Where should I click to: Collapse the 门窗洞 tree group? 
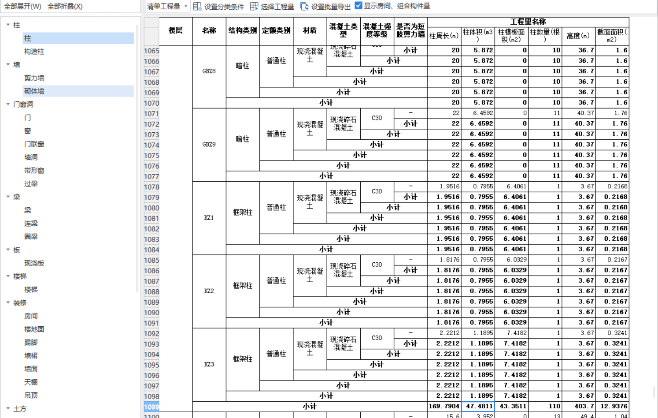coord(8,104)
